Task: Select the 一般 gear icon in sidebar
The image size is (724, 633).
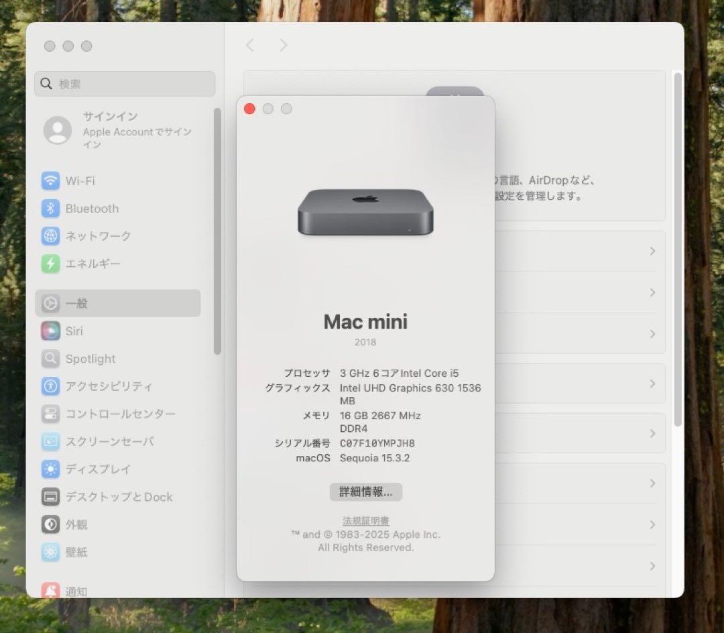Action: pos(50,303)
